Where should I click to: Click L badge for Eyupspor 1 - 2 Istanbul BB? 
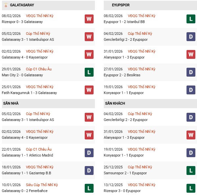[x=191, y=19]
